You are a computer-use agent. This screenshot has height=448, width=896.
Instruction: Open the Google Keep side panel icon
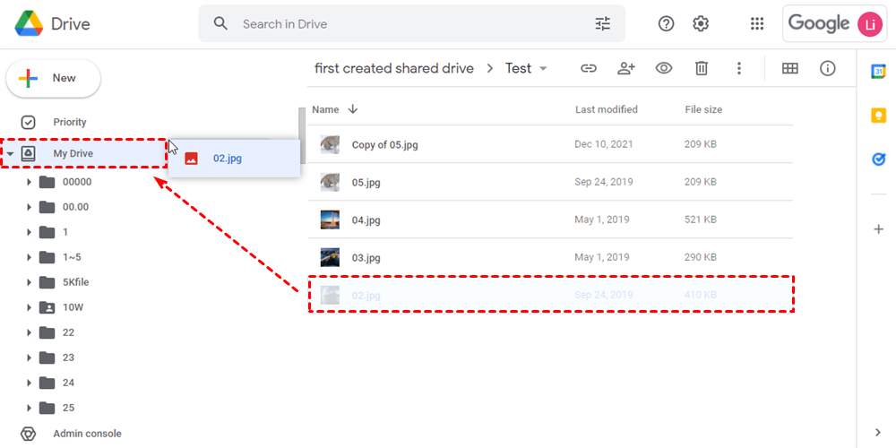click(x=878, y=116)
